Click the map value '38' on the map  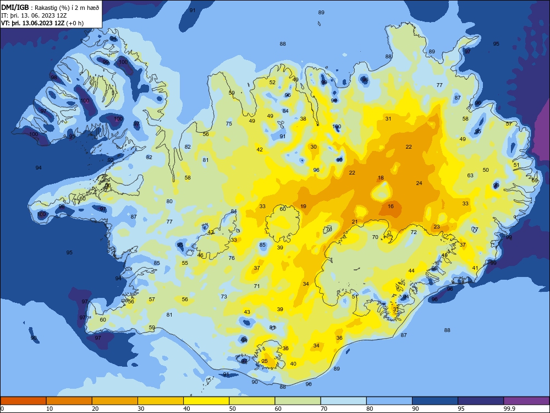[x=303, y=119]
